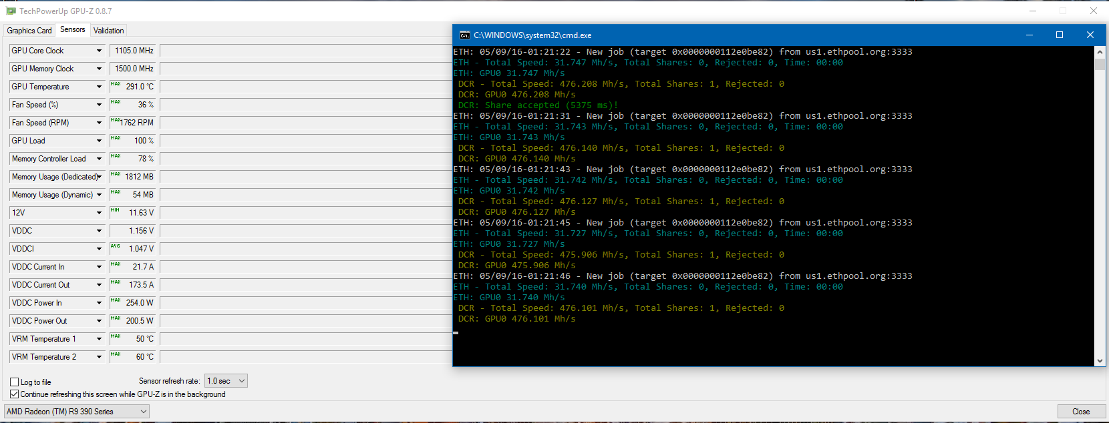The height and width of the screenshot is (423, 1109).
Task: Expand the VDDC sensor dropdown
Action: [x=99, y=231]
